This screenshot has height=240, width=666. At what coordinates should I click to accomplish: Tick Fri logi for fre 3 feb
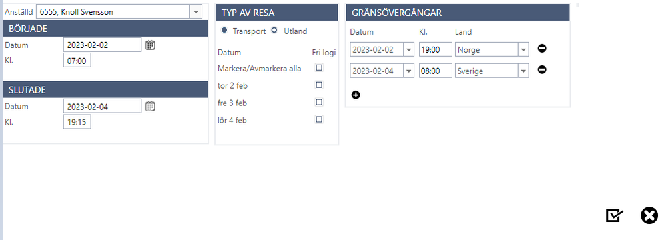coord(319,102)
